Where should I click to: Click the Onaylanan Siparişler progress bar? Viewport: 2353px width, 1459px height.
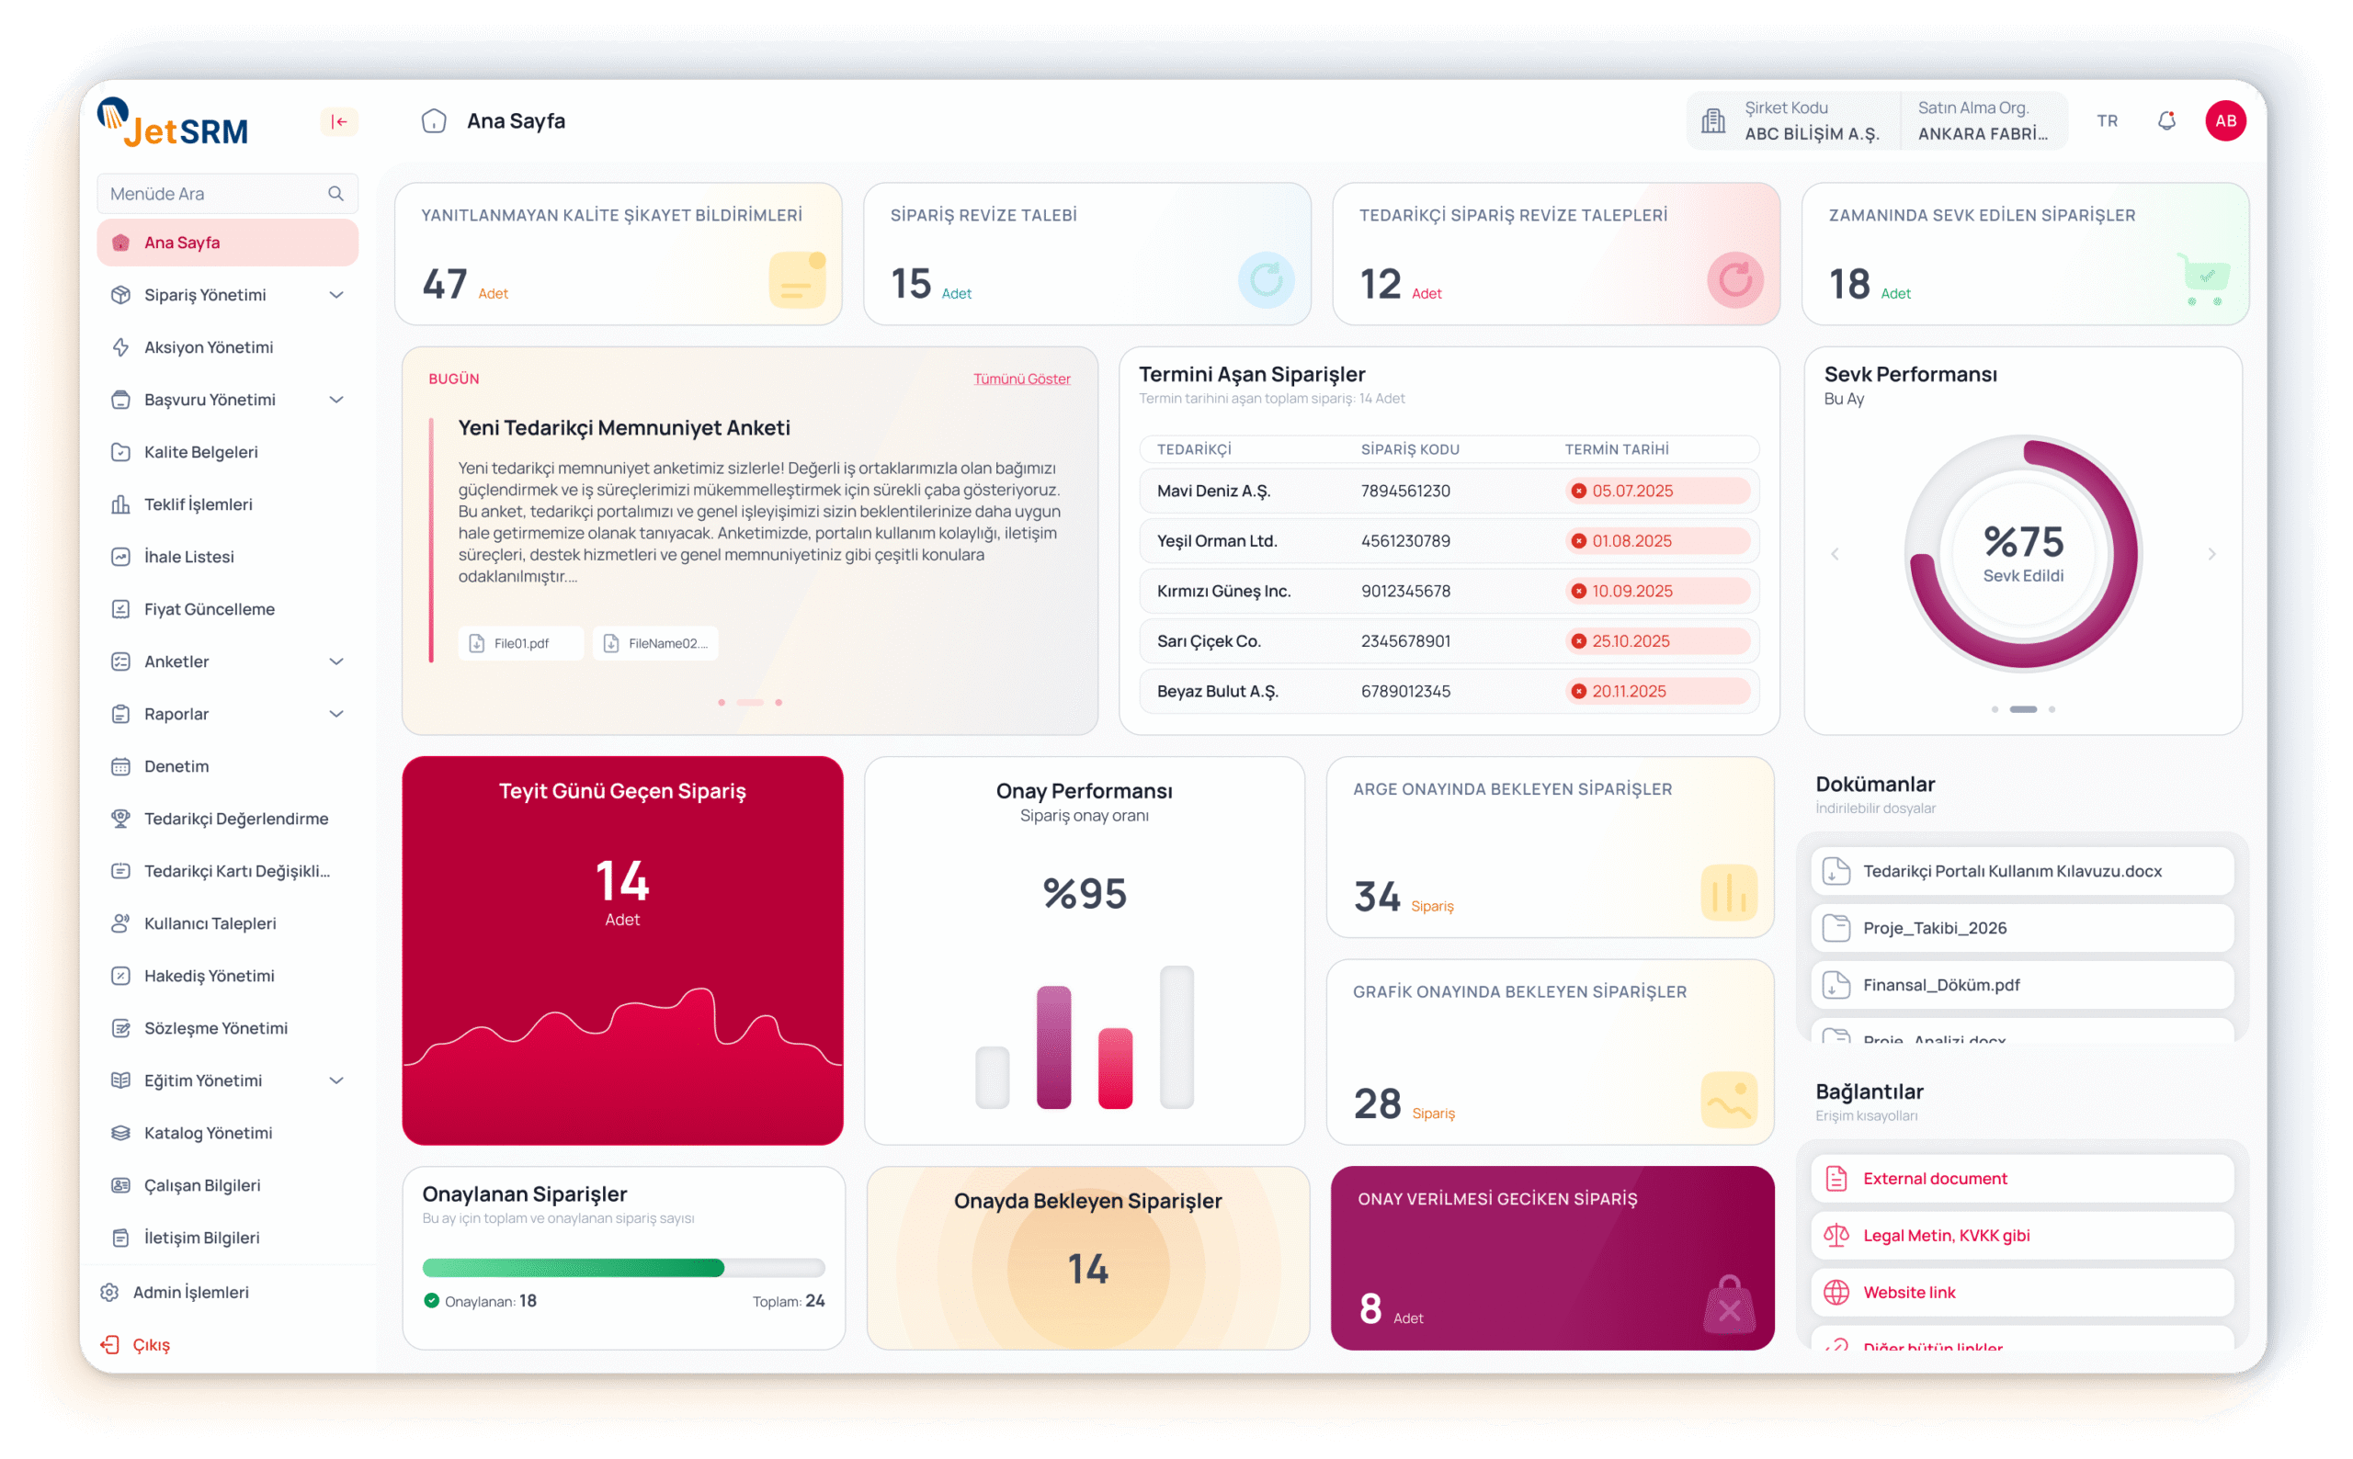622,1268
